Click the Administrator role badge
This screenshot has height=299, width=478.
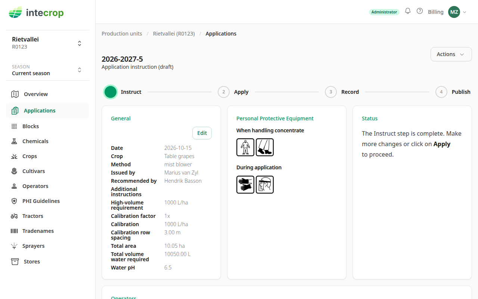384,12
